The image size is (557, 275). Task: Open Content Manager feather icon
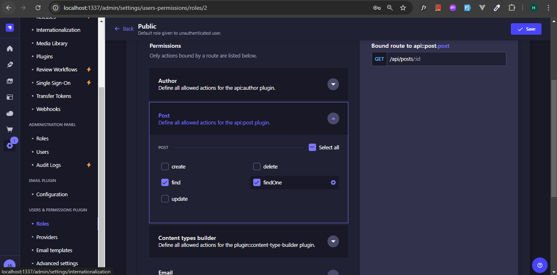click(10, 65)
